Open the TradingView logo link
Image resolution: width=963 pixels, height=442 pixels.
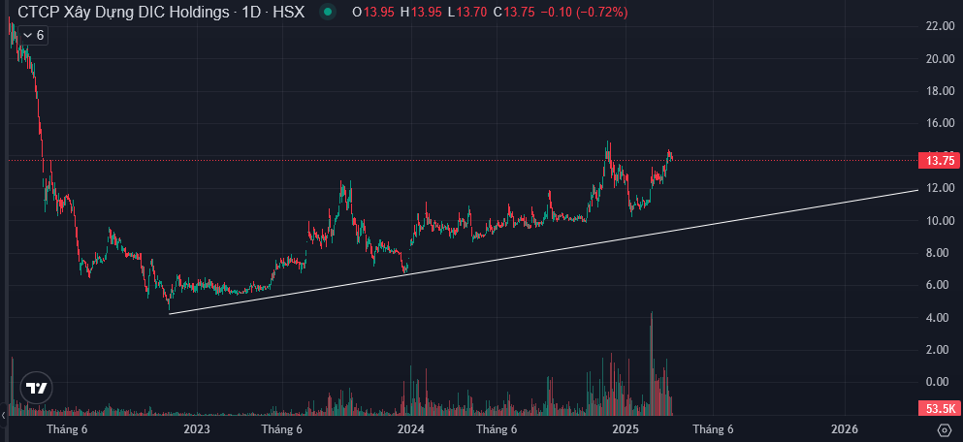(x=37, y=388)
